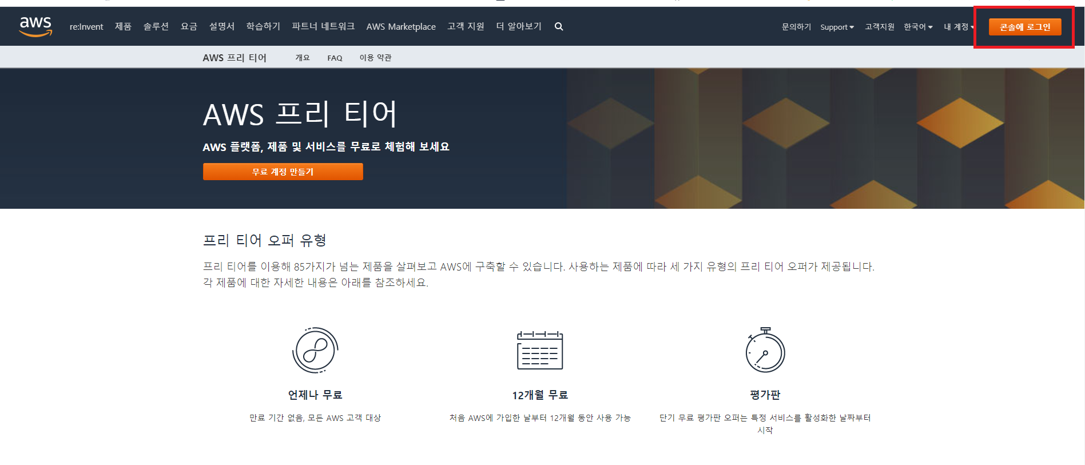Click the '만료 기간 없음, 모든 AWS 고객 대상' text
Image resolution: width=1085 pixels, height=465 pixels.
click(315, 418)
